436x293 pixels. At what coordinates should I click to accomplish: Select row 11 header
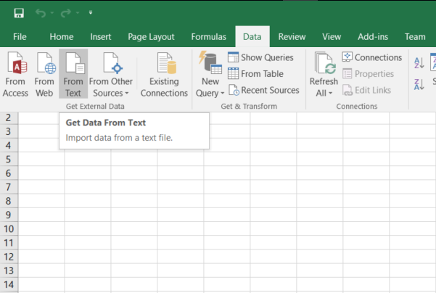[x=9, y=243]
